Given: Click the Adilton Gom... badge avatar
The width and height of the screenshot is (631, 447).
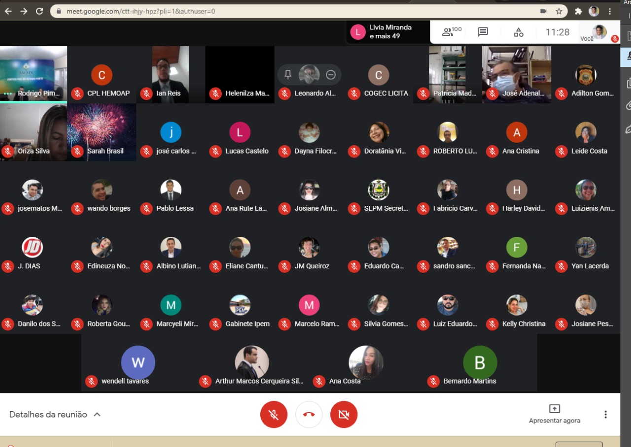Looking at the screenshot, I should [586, 75].
